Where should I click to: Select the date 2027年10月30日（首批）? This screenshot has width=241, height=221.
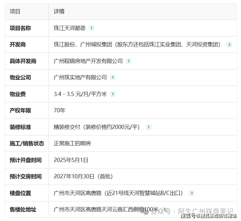83,177
